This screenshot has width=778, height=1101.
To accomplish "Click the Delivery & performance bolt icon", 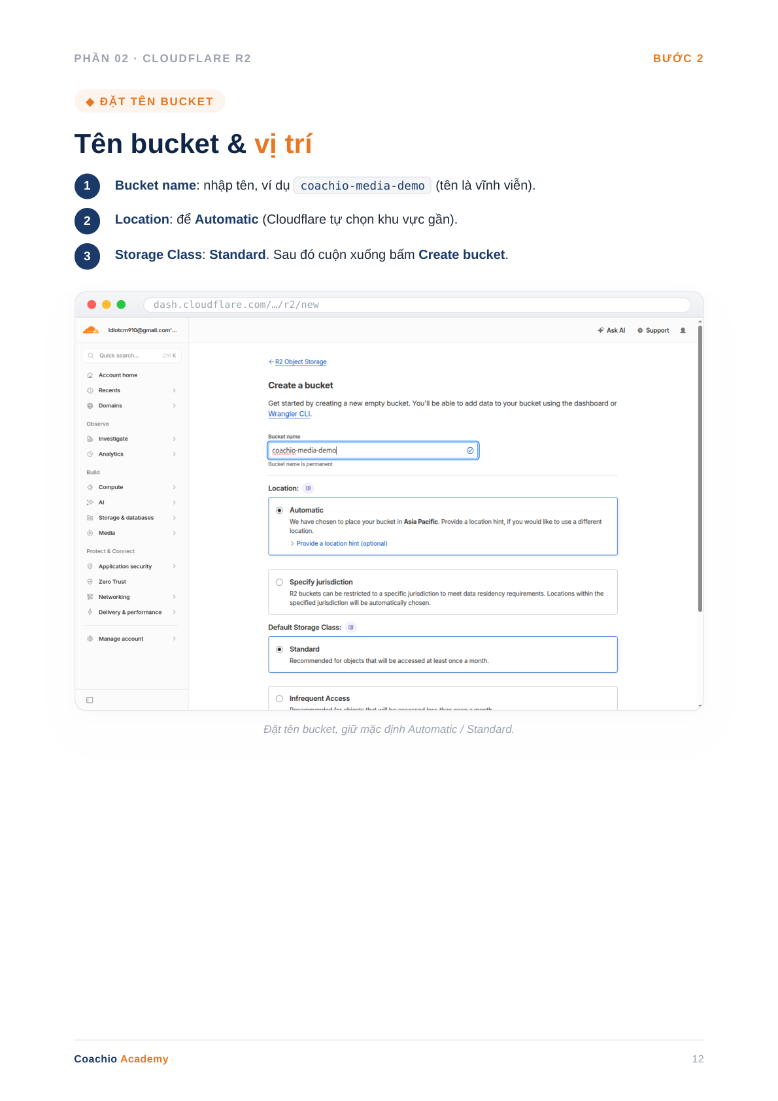I will [90, 613].
